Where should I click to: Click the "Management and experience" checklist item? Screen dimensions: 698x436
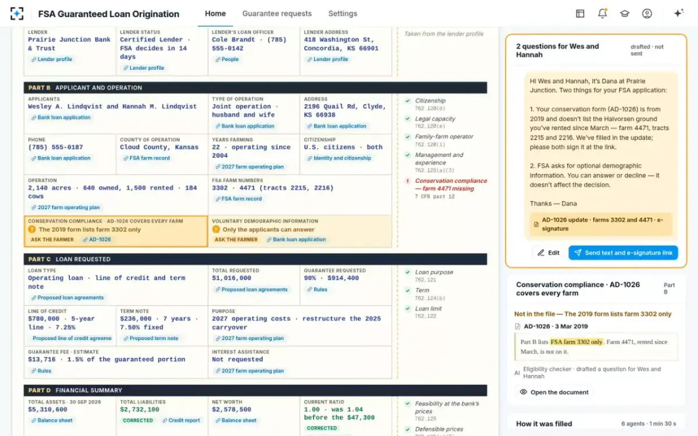(x=439, y=159)
